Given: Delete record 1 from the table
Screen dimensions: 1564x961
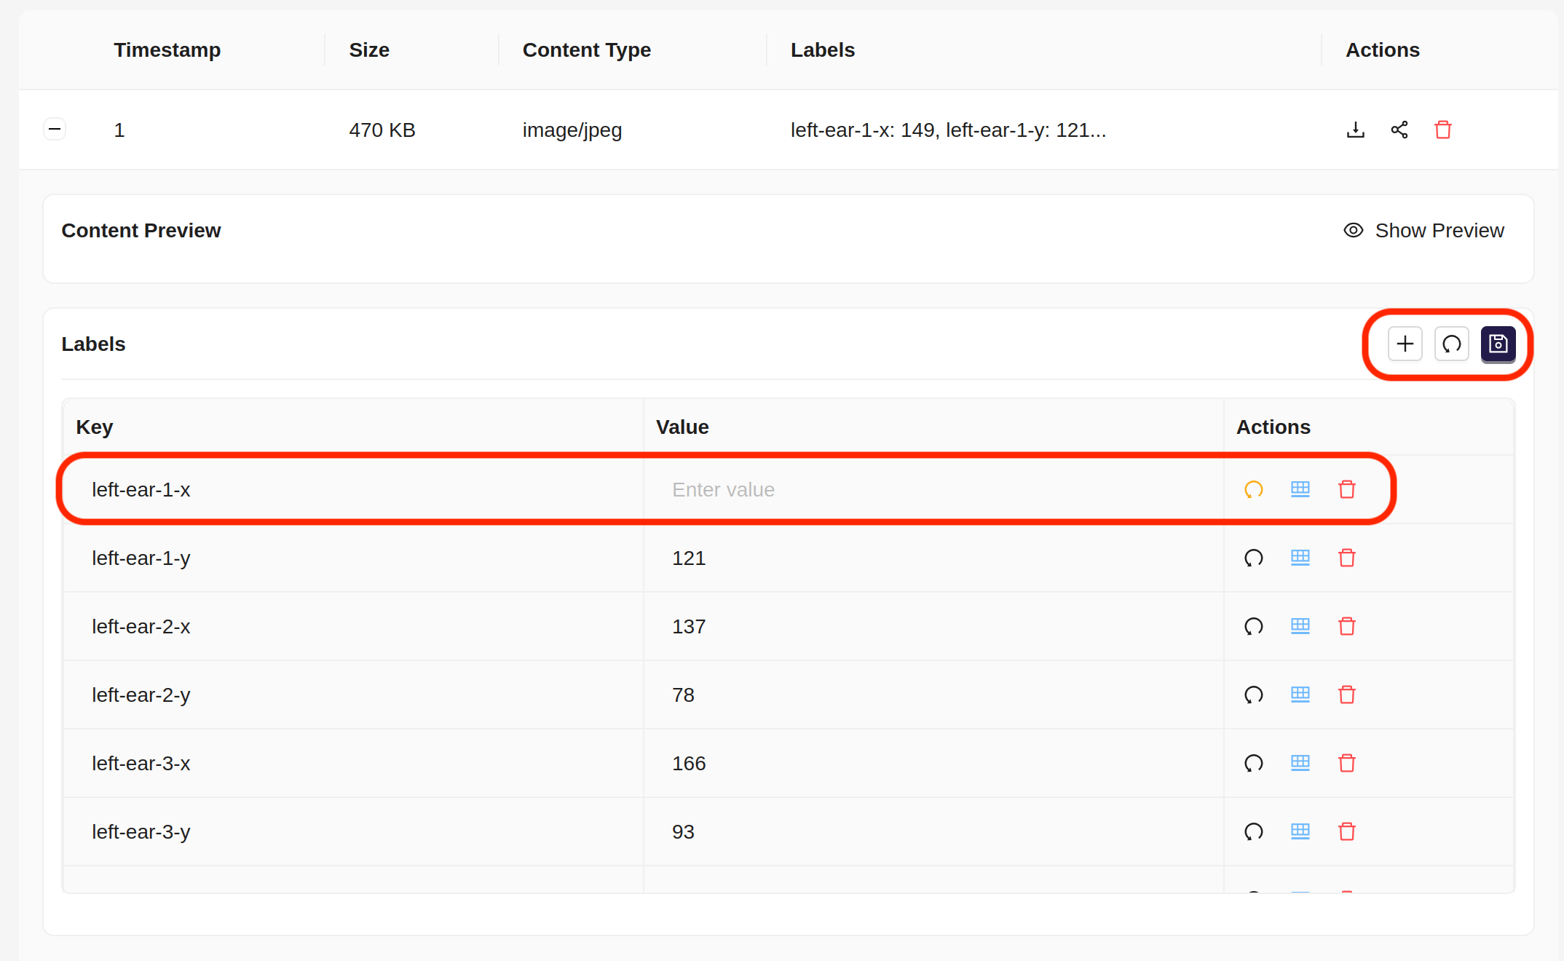Looking at the screenshot, I should click(1444, 130).
